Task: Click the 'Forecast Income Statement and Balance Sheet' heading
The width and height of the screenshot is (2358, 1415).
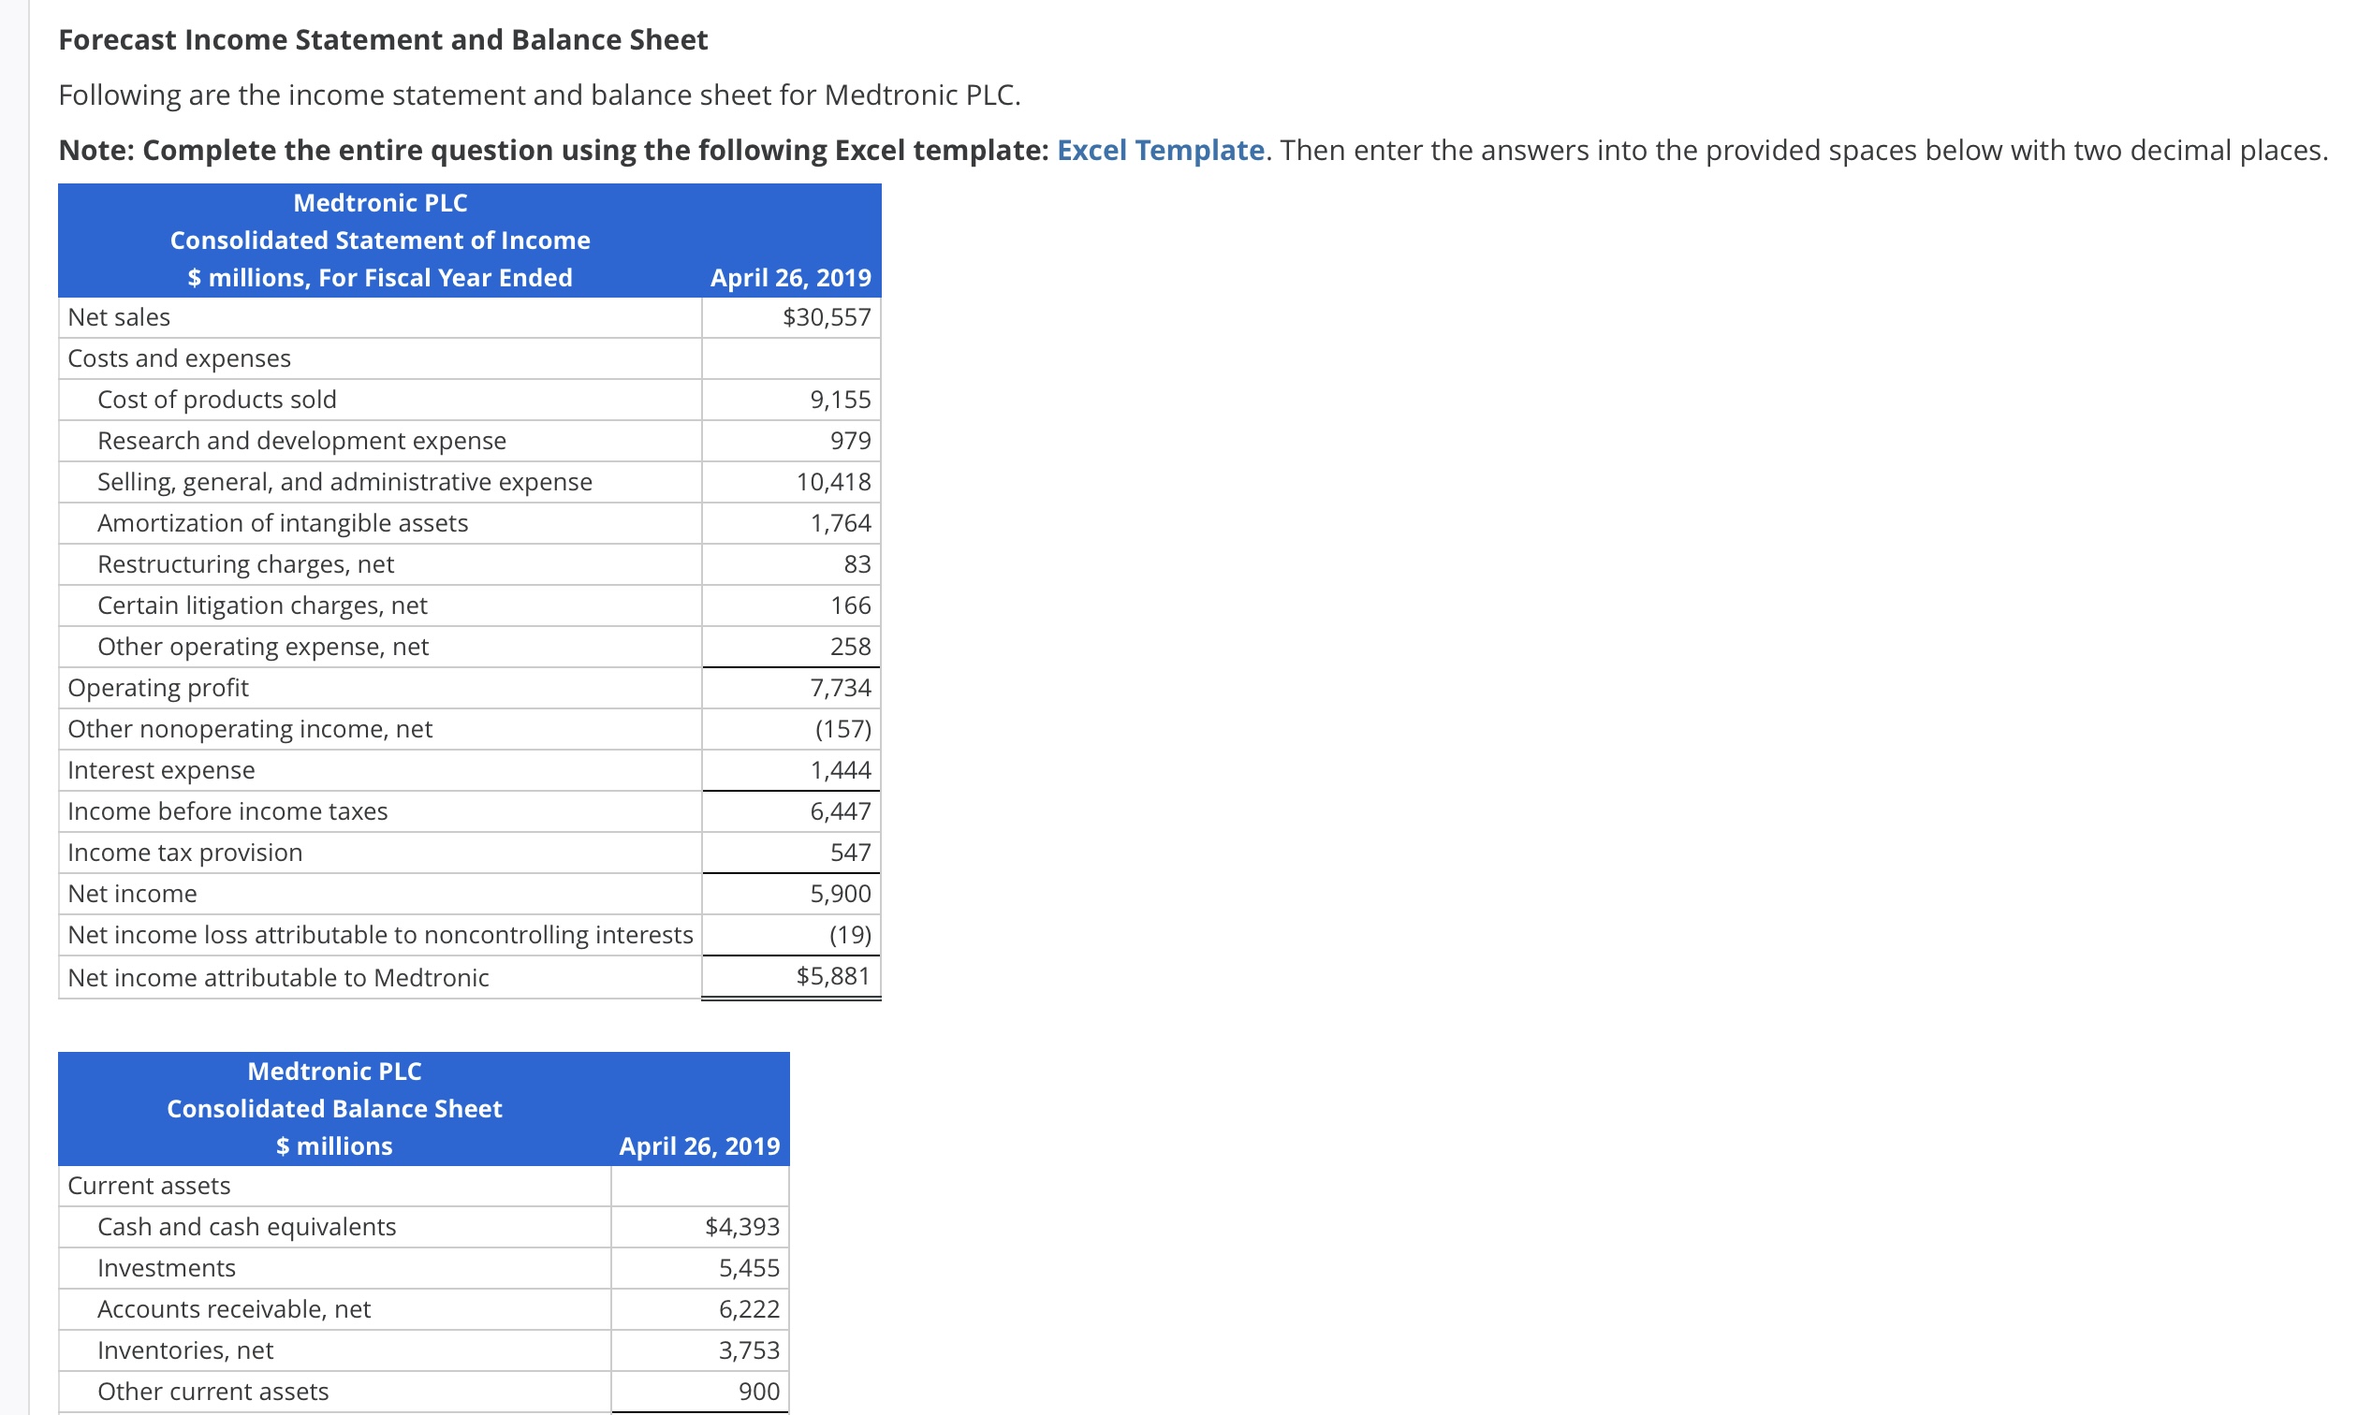Action: tap(382, 40)
